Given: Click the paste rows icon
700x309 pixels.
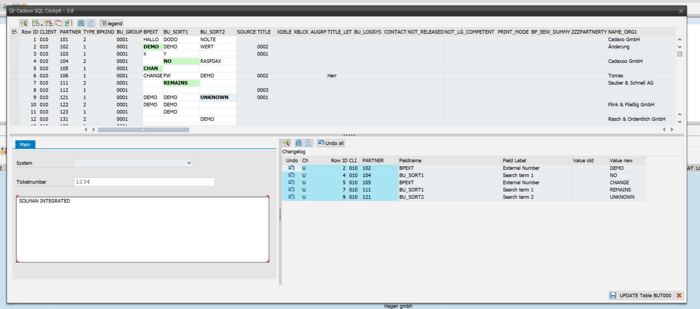Looking at the screenshot, I should click(68, 23).
